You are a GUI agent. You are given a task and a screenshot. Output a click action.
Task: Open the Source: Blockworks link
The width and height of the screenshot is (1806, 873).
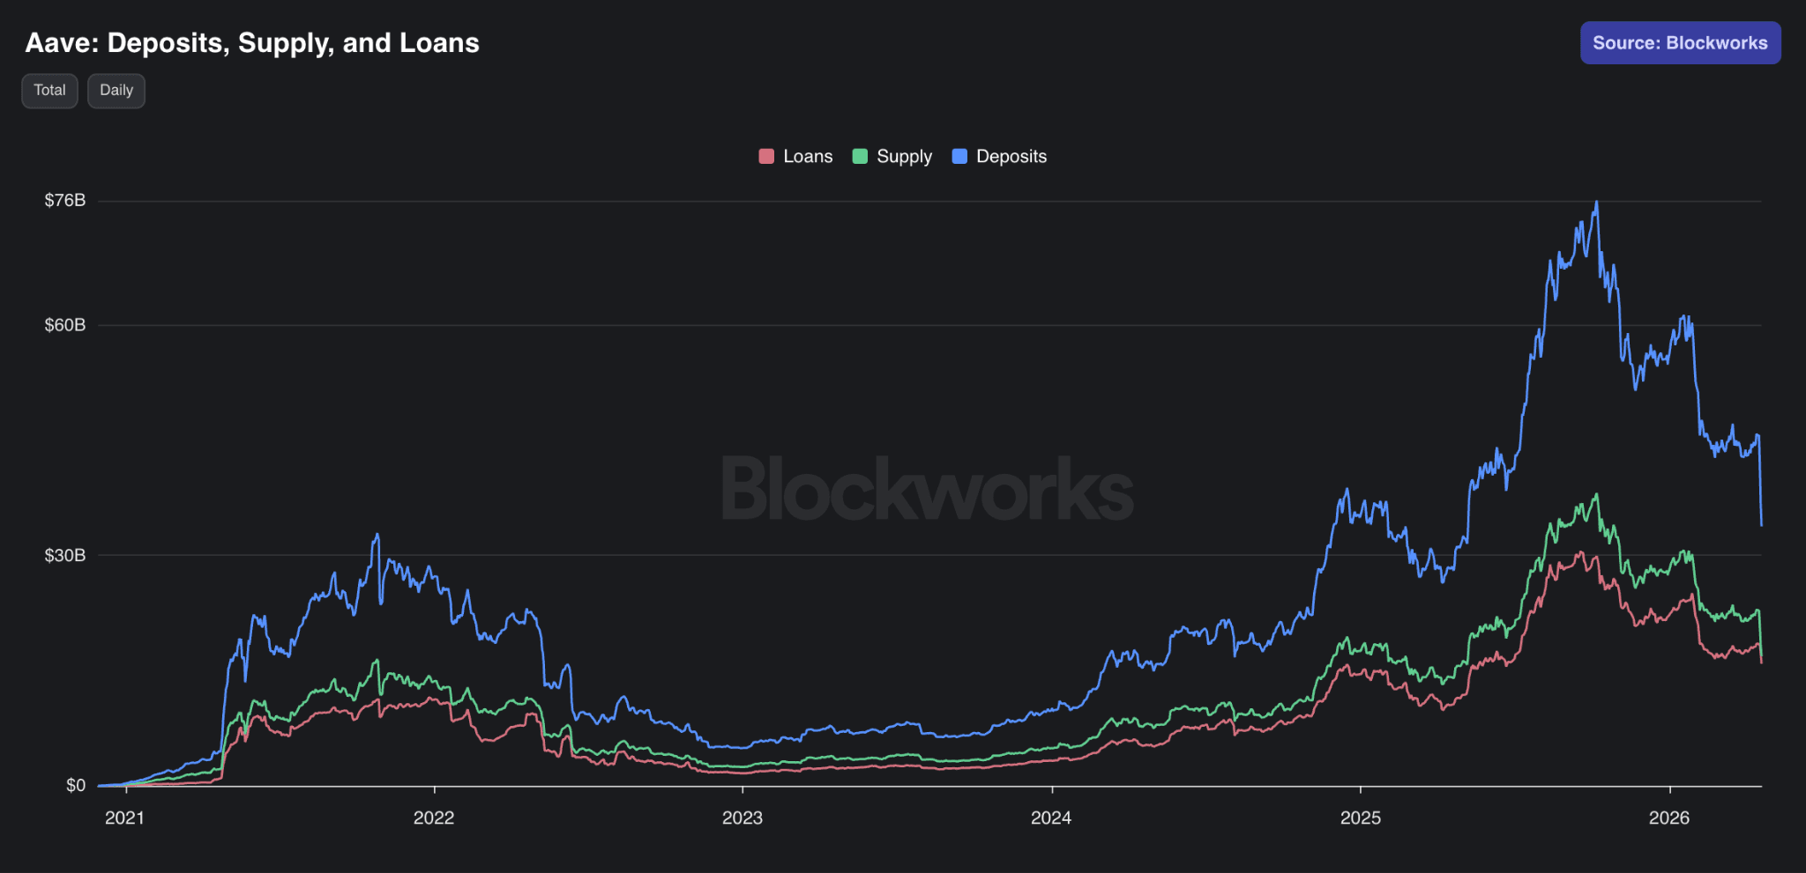point(1680,43)
